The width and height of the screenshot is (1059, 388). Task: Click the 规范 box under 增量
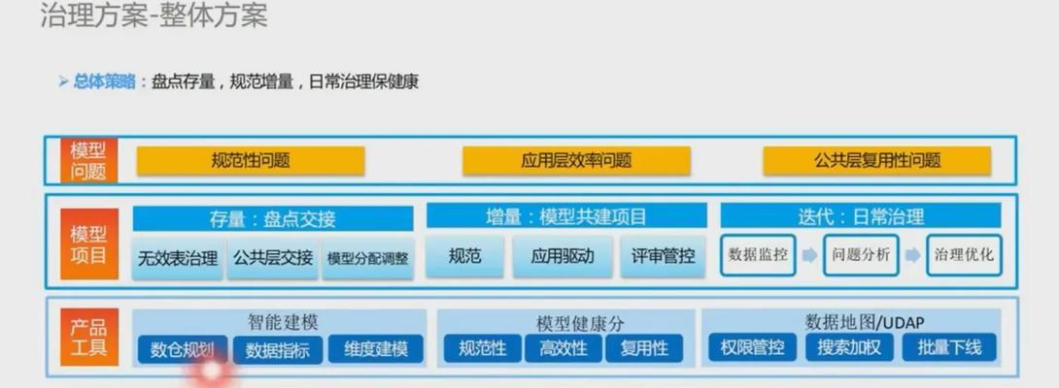tap(464, 256)
